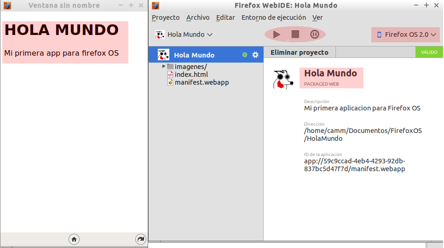Open project settings gear in Hola Mundo header
The image size is (444, 248).
tap(255, 55)
